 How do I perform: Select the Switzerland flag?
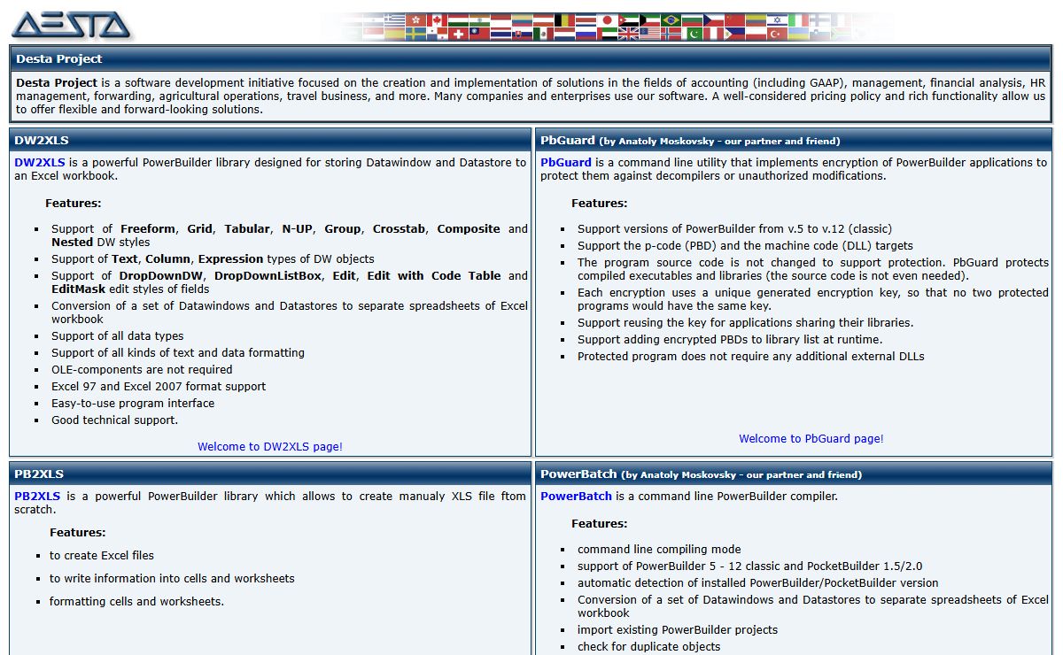click(x=458, y=34)
